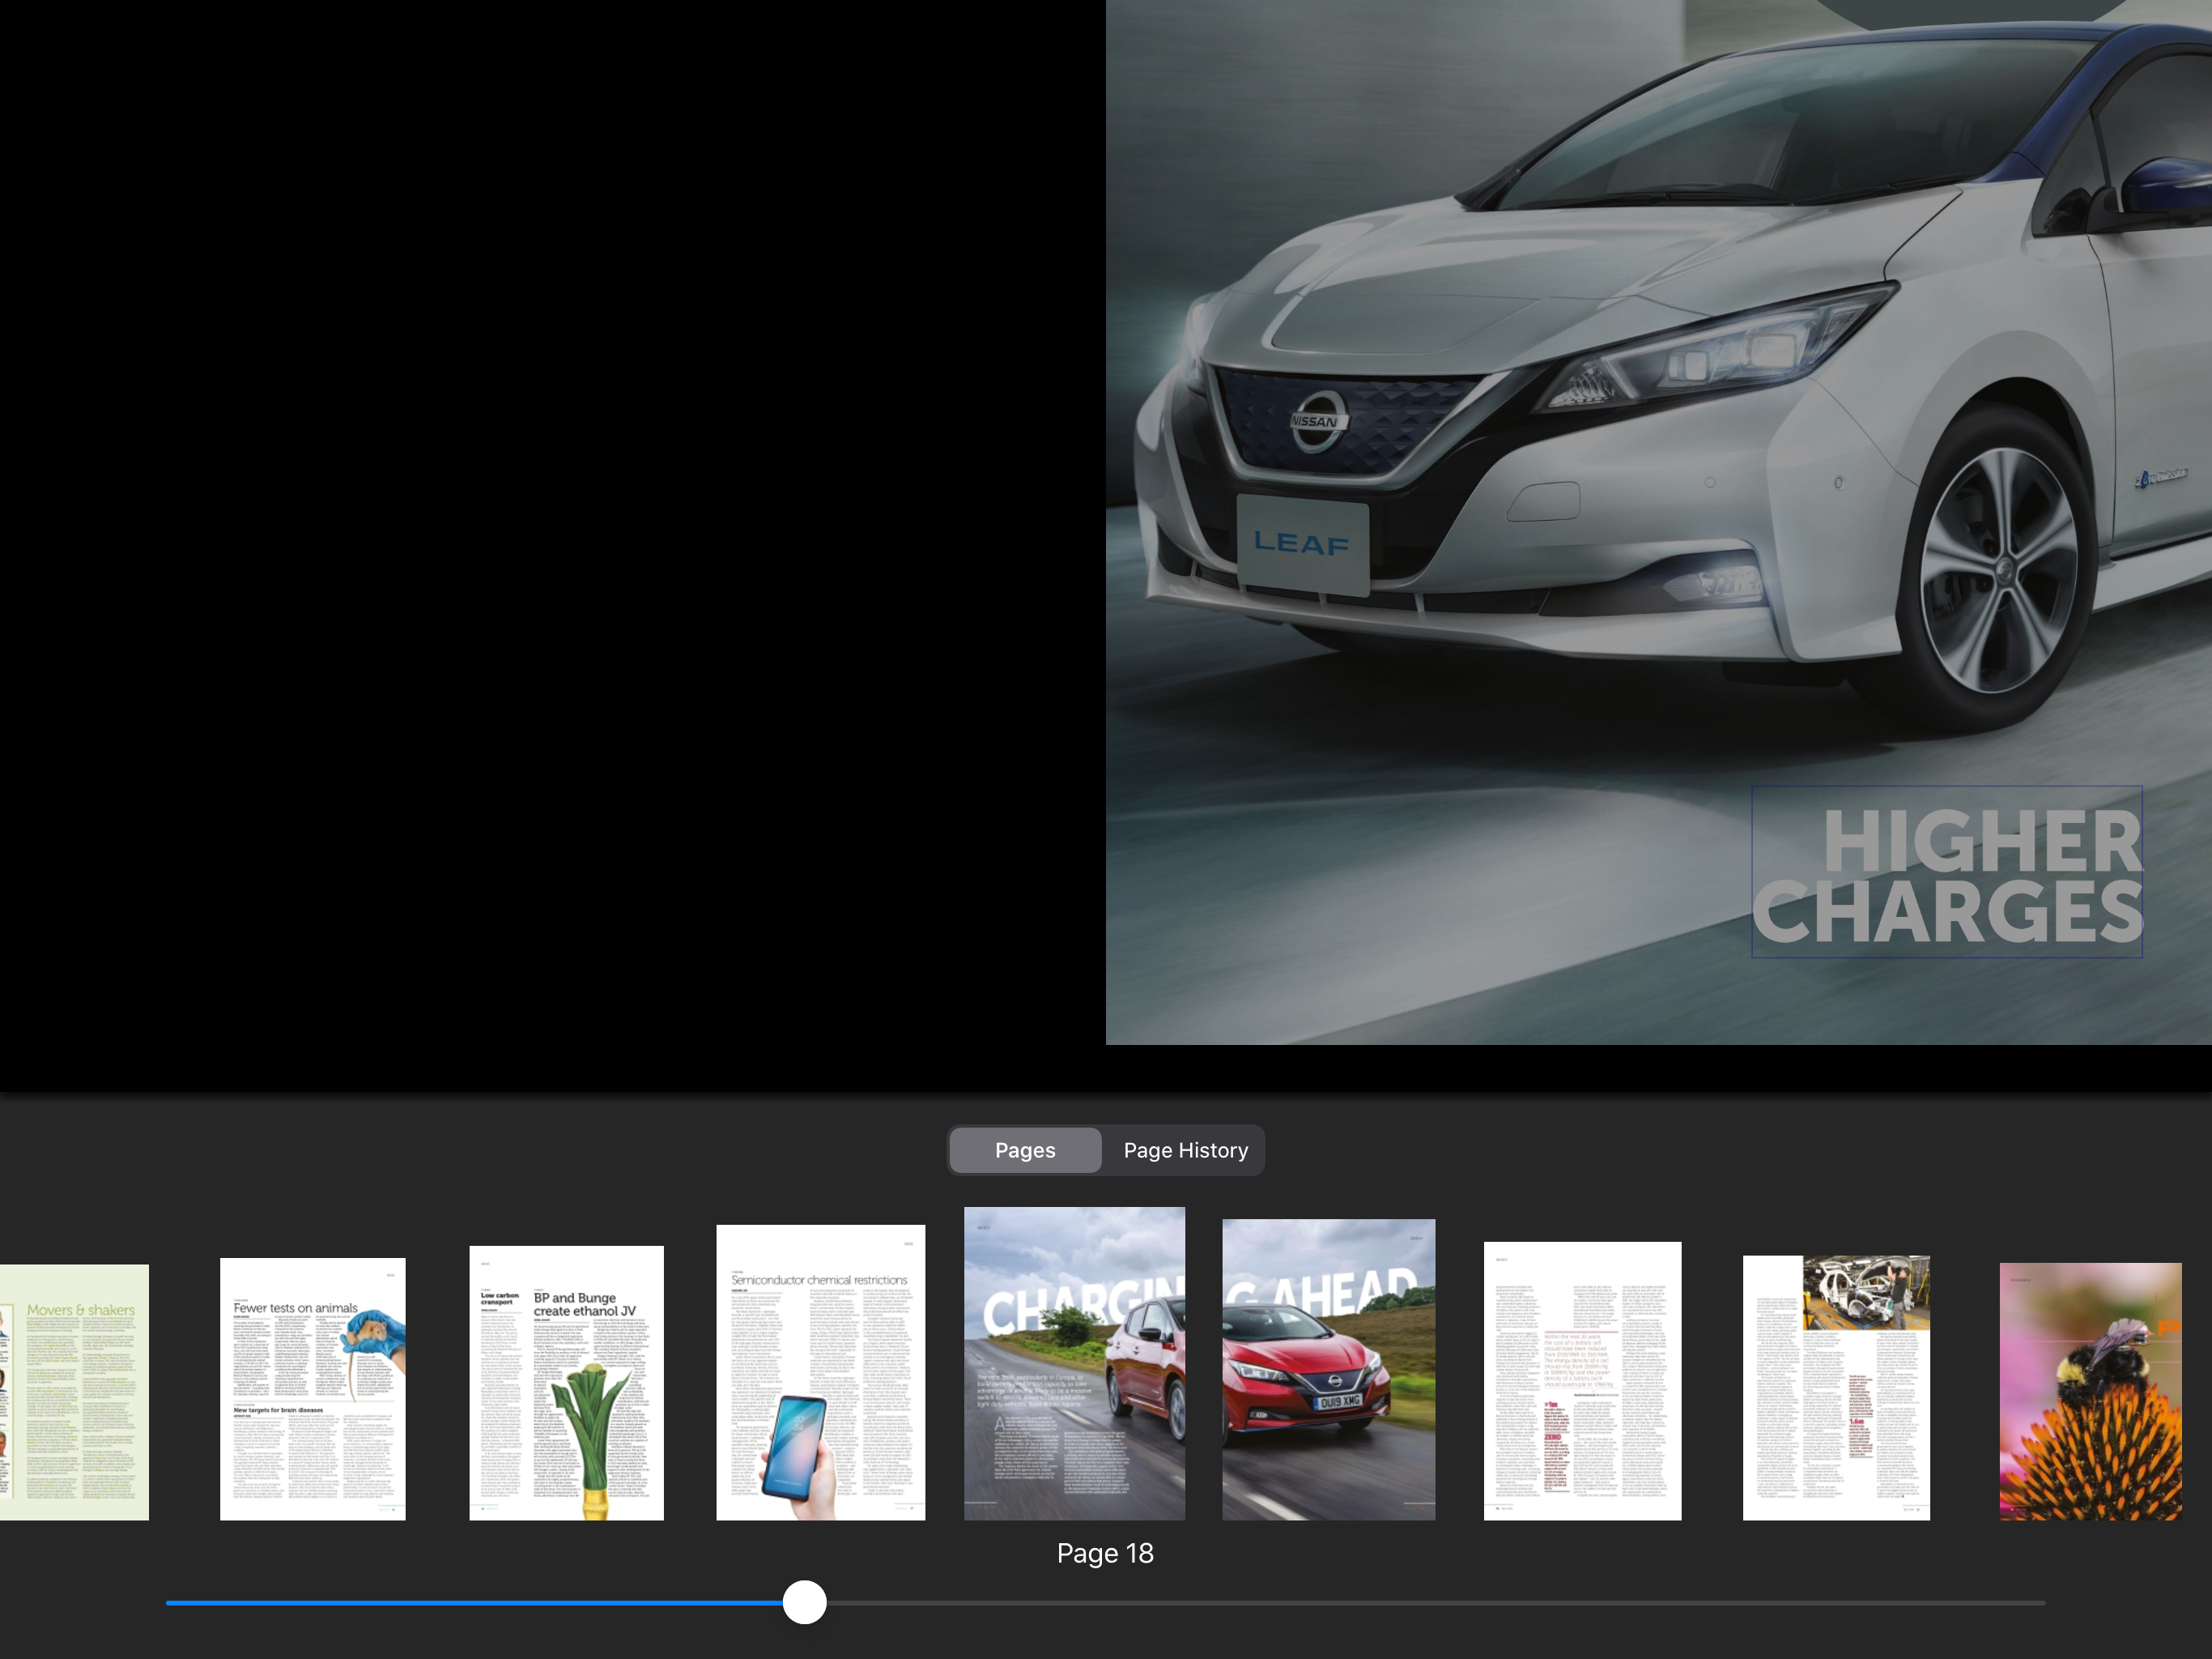The height and width of the screenshot is (1659, 2212).
Task: Open the bumblebee on flower page thumbnail
Action: click(x=2091, y=1392)
